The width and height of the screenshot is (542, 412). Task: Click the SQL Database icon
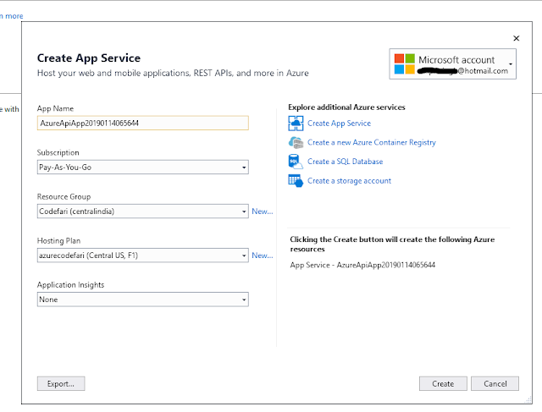[296, 162]
